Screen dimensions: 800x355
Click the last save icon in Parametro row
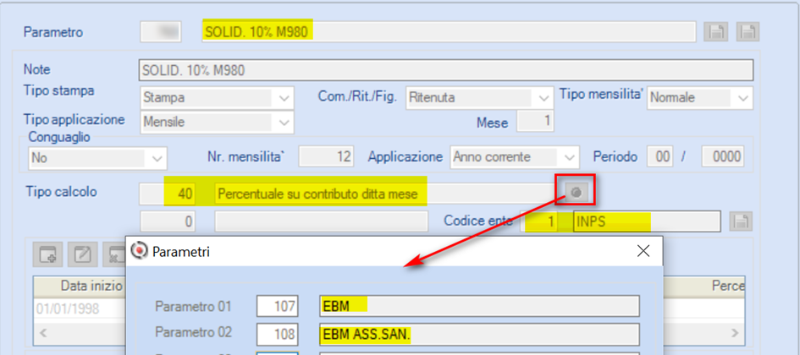748,32
